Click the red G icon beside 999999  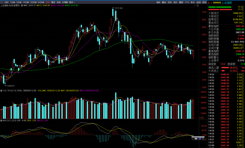pos(209,2)
